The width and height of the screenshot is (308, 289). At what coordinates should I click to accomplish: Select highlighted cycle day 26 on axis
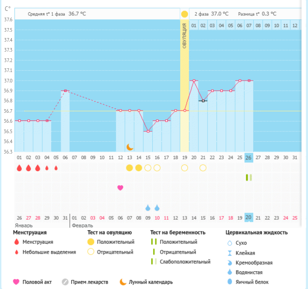coord(249,158)
